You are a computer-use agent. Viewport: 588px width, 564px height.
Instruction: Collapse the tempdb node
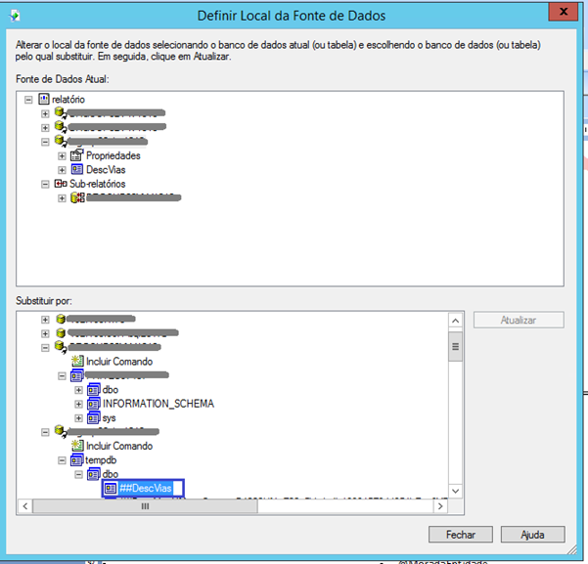(x=62, y=459)
